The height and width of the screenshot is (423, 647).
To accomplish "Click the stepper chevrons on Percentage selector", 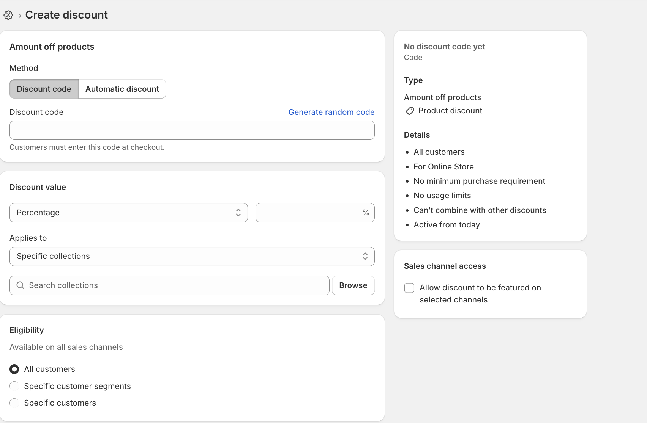I will click(238, 213).
